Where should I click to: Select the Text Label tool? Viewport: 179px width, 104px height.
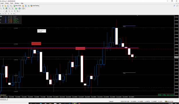pyautogui.click(x=15, y=11)
